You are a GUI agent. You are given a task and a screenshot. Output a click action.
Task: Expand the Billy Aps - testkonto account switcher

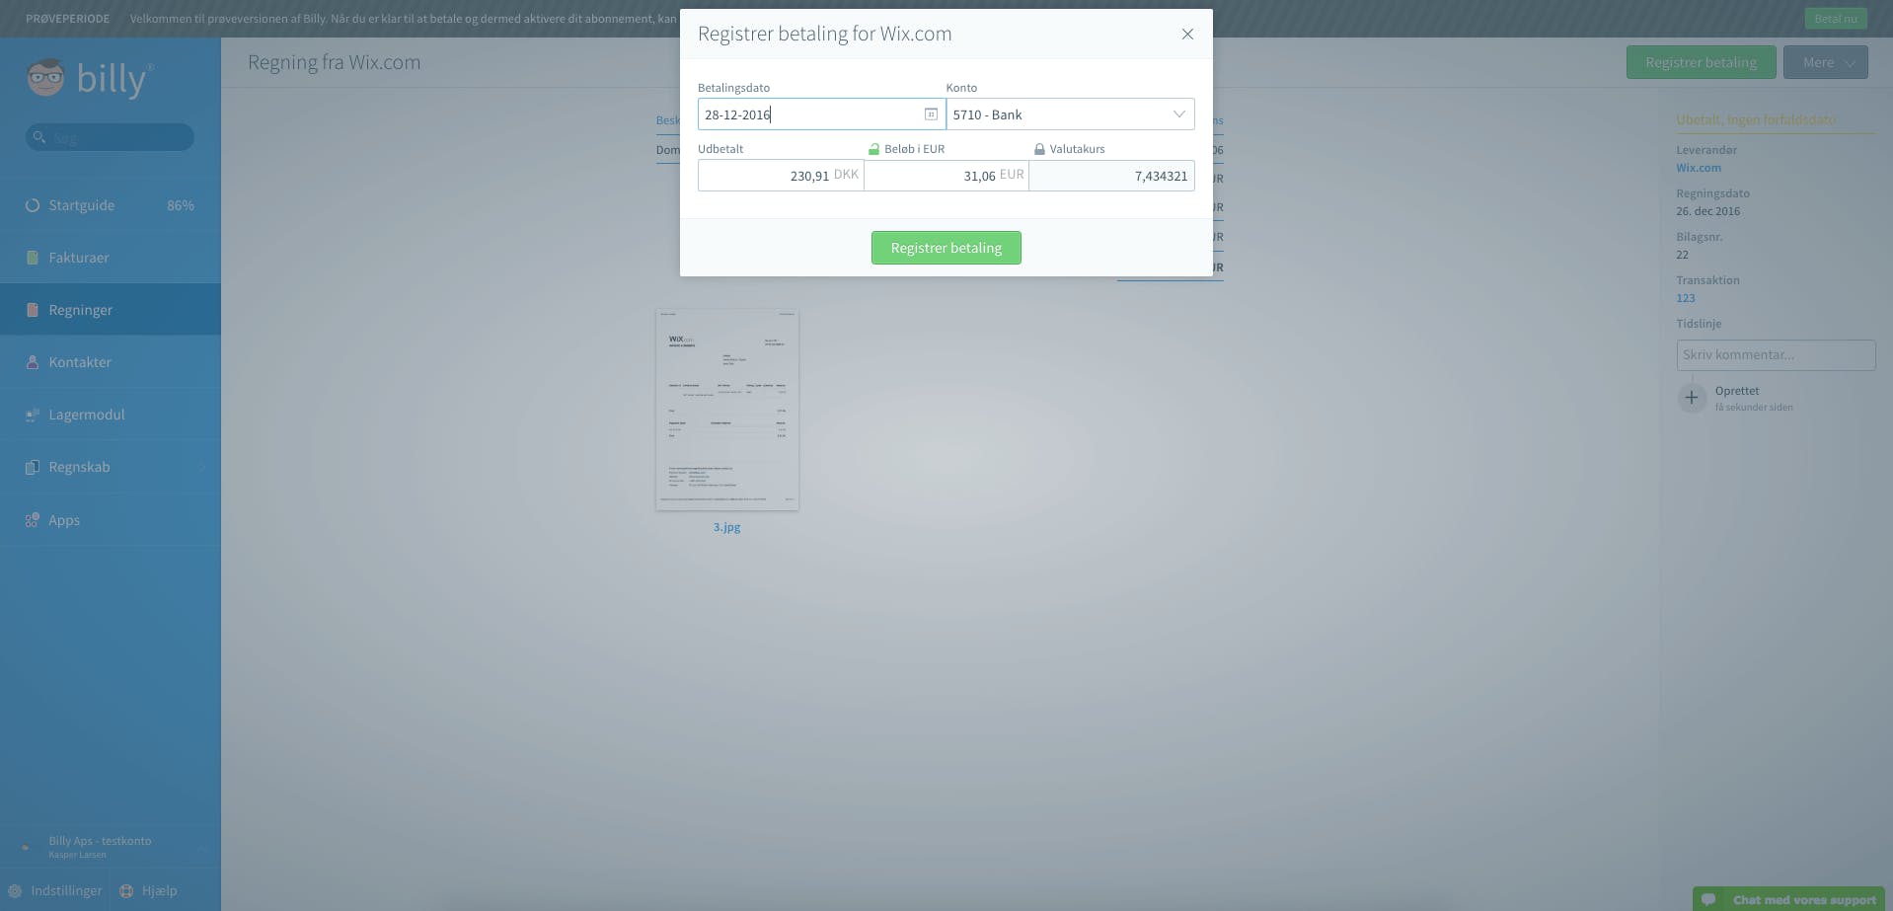tap(110, 847)
